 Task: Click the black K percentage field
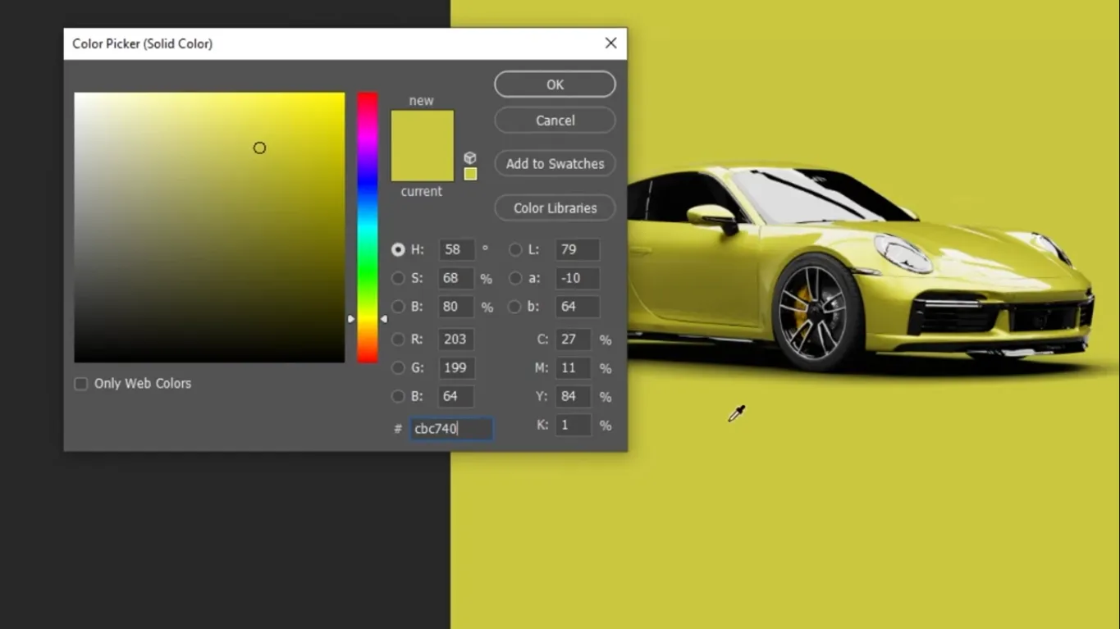click(x=573, y=425)
